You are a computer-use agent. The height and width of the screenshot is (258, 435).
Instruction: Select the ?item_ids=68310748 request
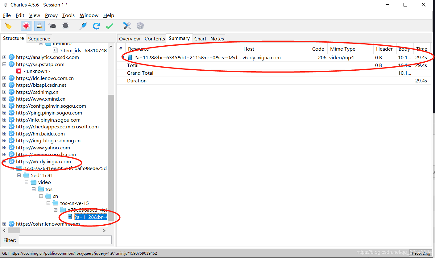tap(83, 51)
